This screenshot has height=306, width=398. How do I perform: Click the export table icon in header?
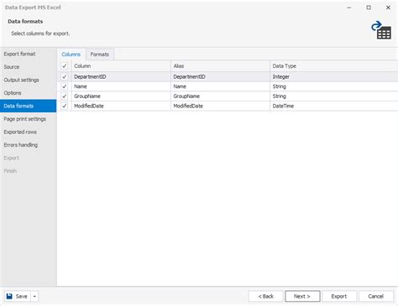click(x=381, y=30)
